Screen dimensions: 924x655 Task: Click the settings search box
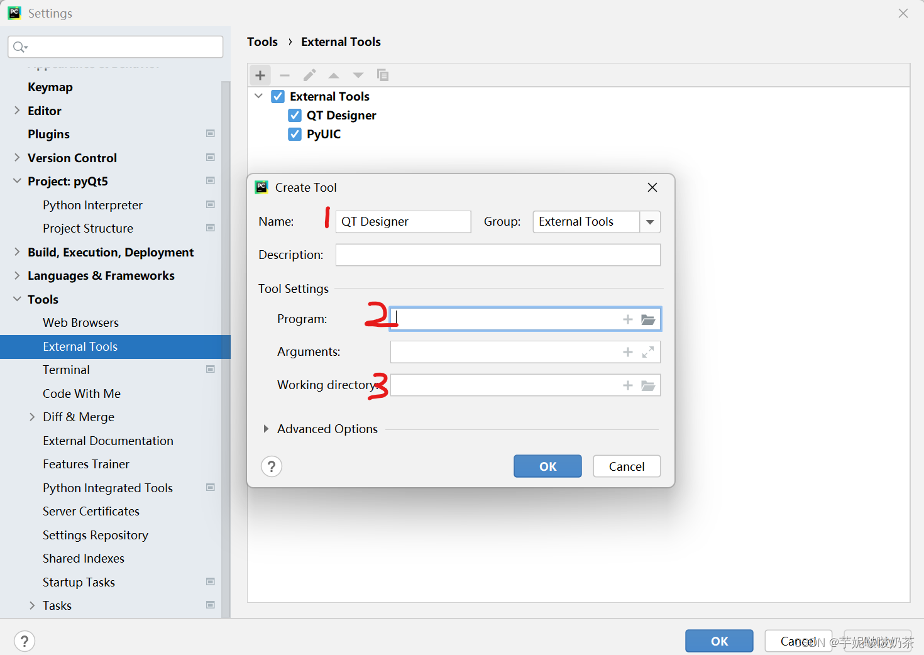tap(116, 47)
